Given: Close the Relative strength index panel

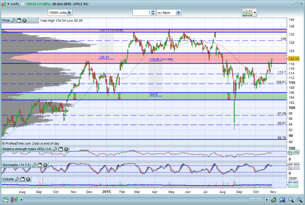Looking at the screenshot, I should (66, 149).
